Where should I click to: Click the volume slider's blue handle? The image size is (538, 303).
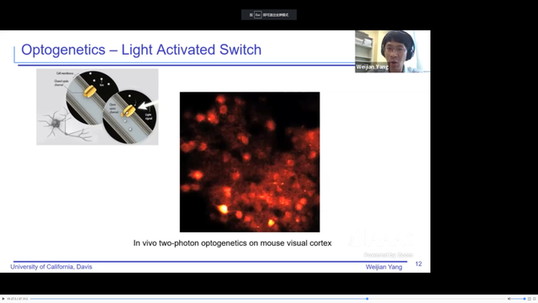click(x=525, y=299)
